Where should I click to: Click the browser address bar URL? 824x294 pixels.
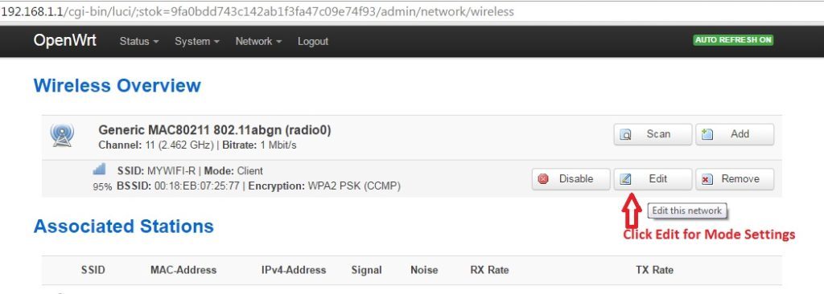257,11
